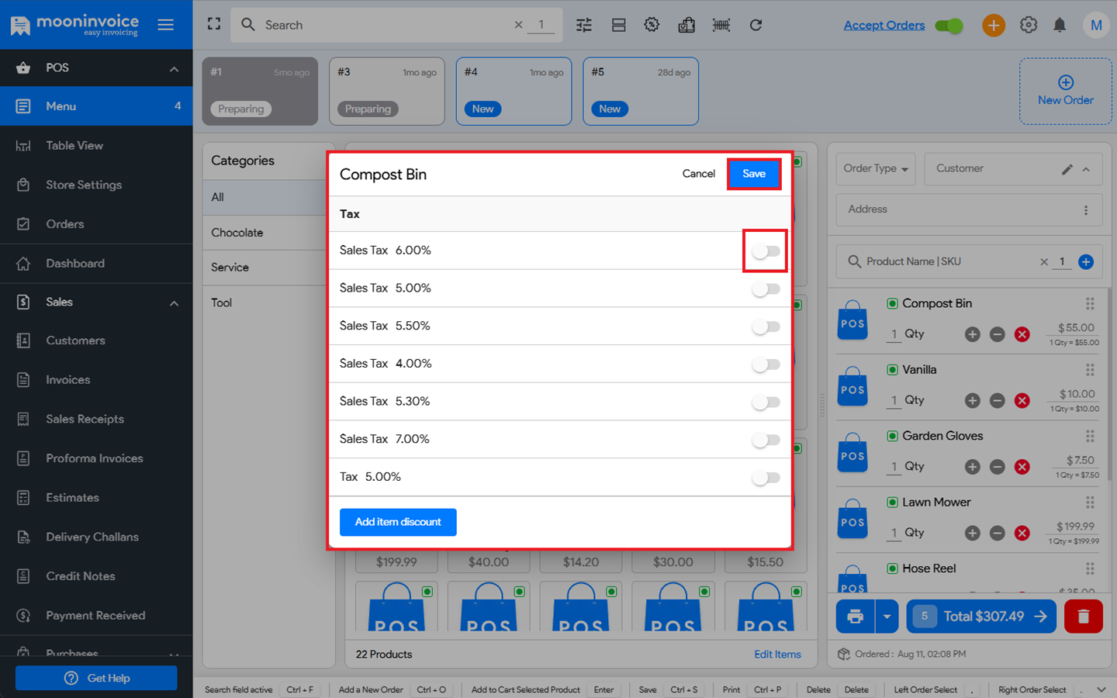The width and height of the screenshot is (1117, 698).
Task: Open Invoices in the sidebar
Action: [67, 380]
